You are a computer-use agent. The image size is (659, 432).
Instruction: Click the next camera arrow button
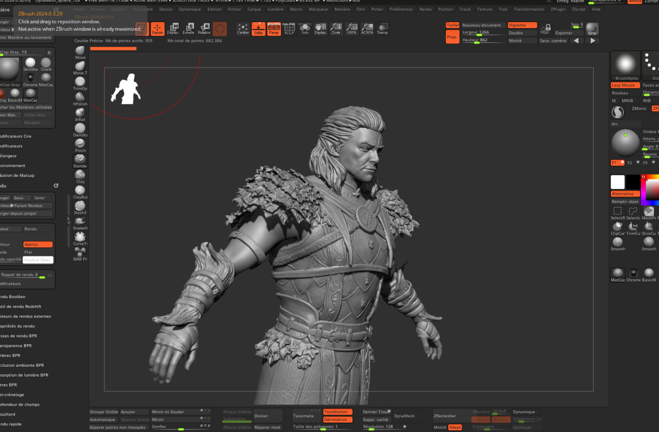pyautogui.click(x=592, y=41)
